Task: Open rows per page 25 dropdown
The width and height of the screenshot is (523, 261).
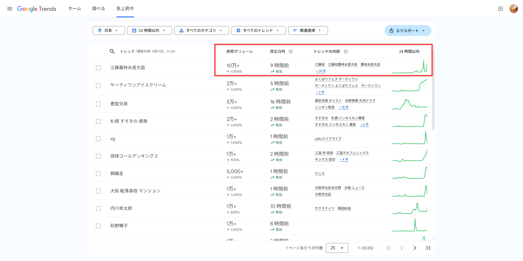Action: 337,248
